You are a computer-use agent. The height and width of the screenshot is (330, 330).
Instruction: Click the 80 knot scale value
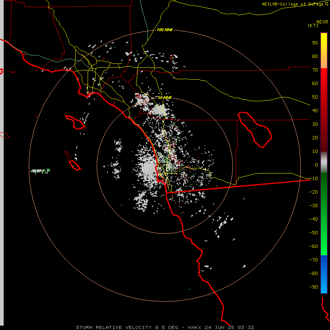tap(315, 56)
